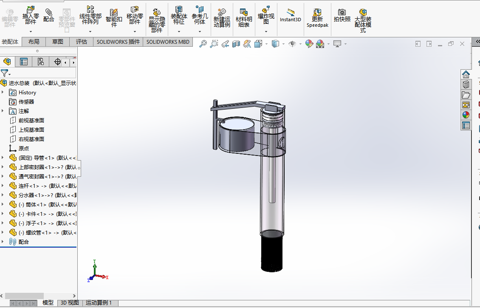Open Assembly Features (装配体特征) tool
Screen dimensions: 480x308
[179, 15]
